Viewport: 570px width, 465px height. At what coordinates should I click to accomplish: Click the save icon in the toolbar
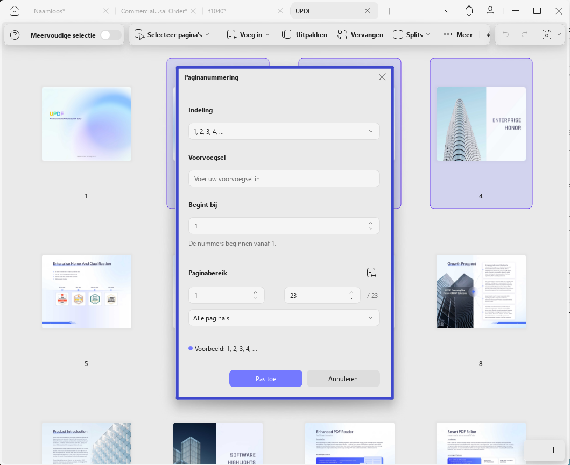(547, 34)
